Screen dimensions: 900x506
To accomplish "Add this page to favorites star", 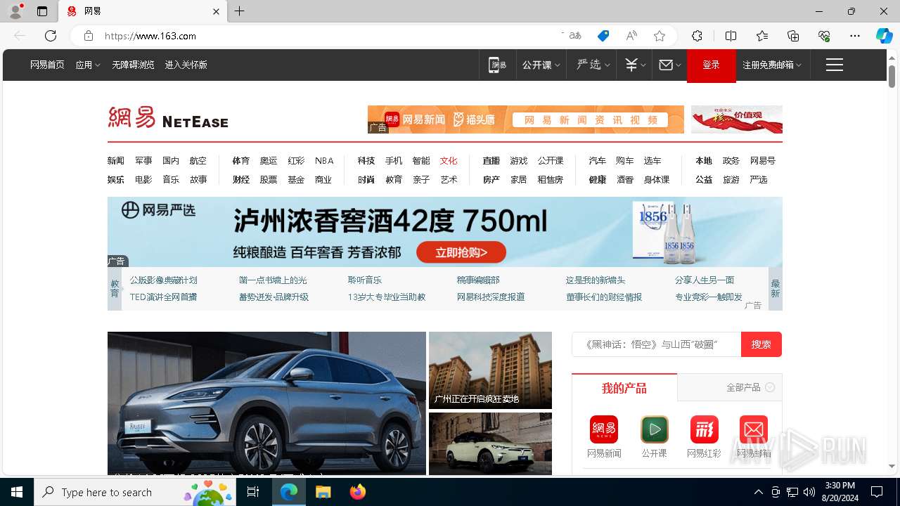I will pos(660,36).
